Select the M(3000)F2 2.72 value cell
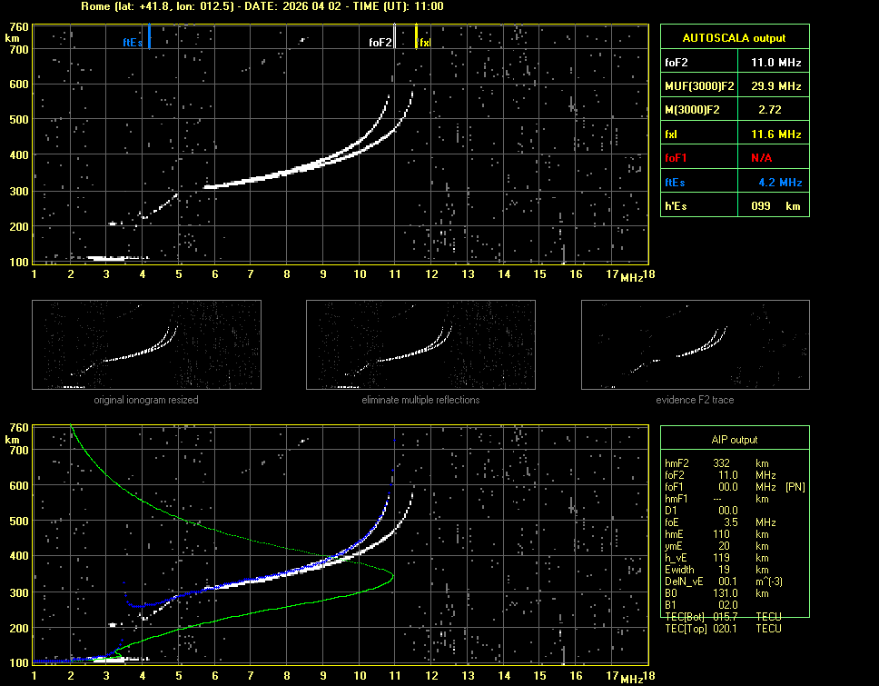This screenshot has height=686, width=879. (770, 110)
